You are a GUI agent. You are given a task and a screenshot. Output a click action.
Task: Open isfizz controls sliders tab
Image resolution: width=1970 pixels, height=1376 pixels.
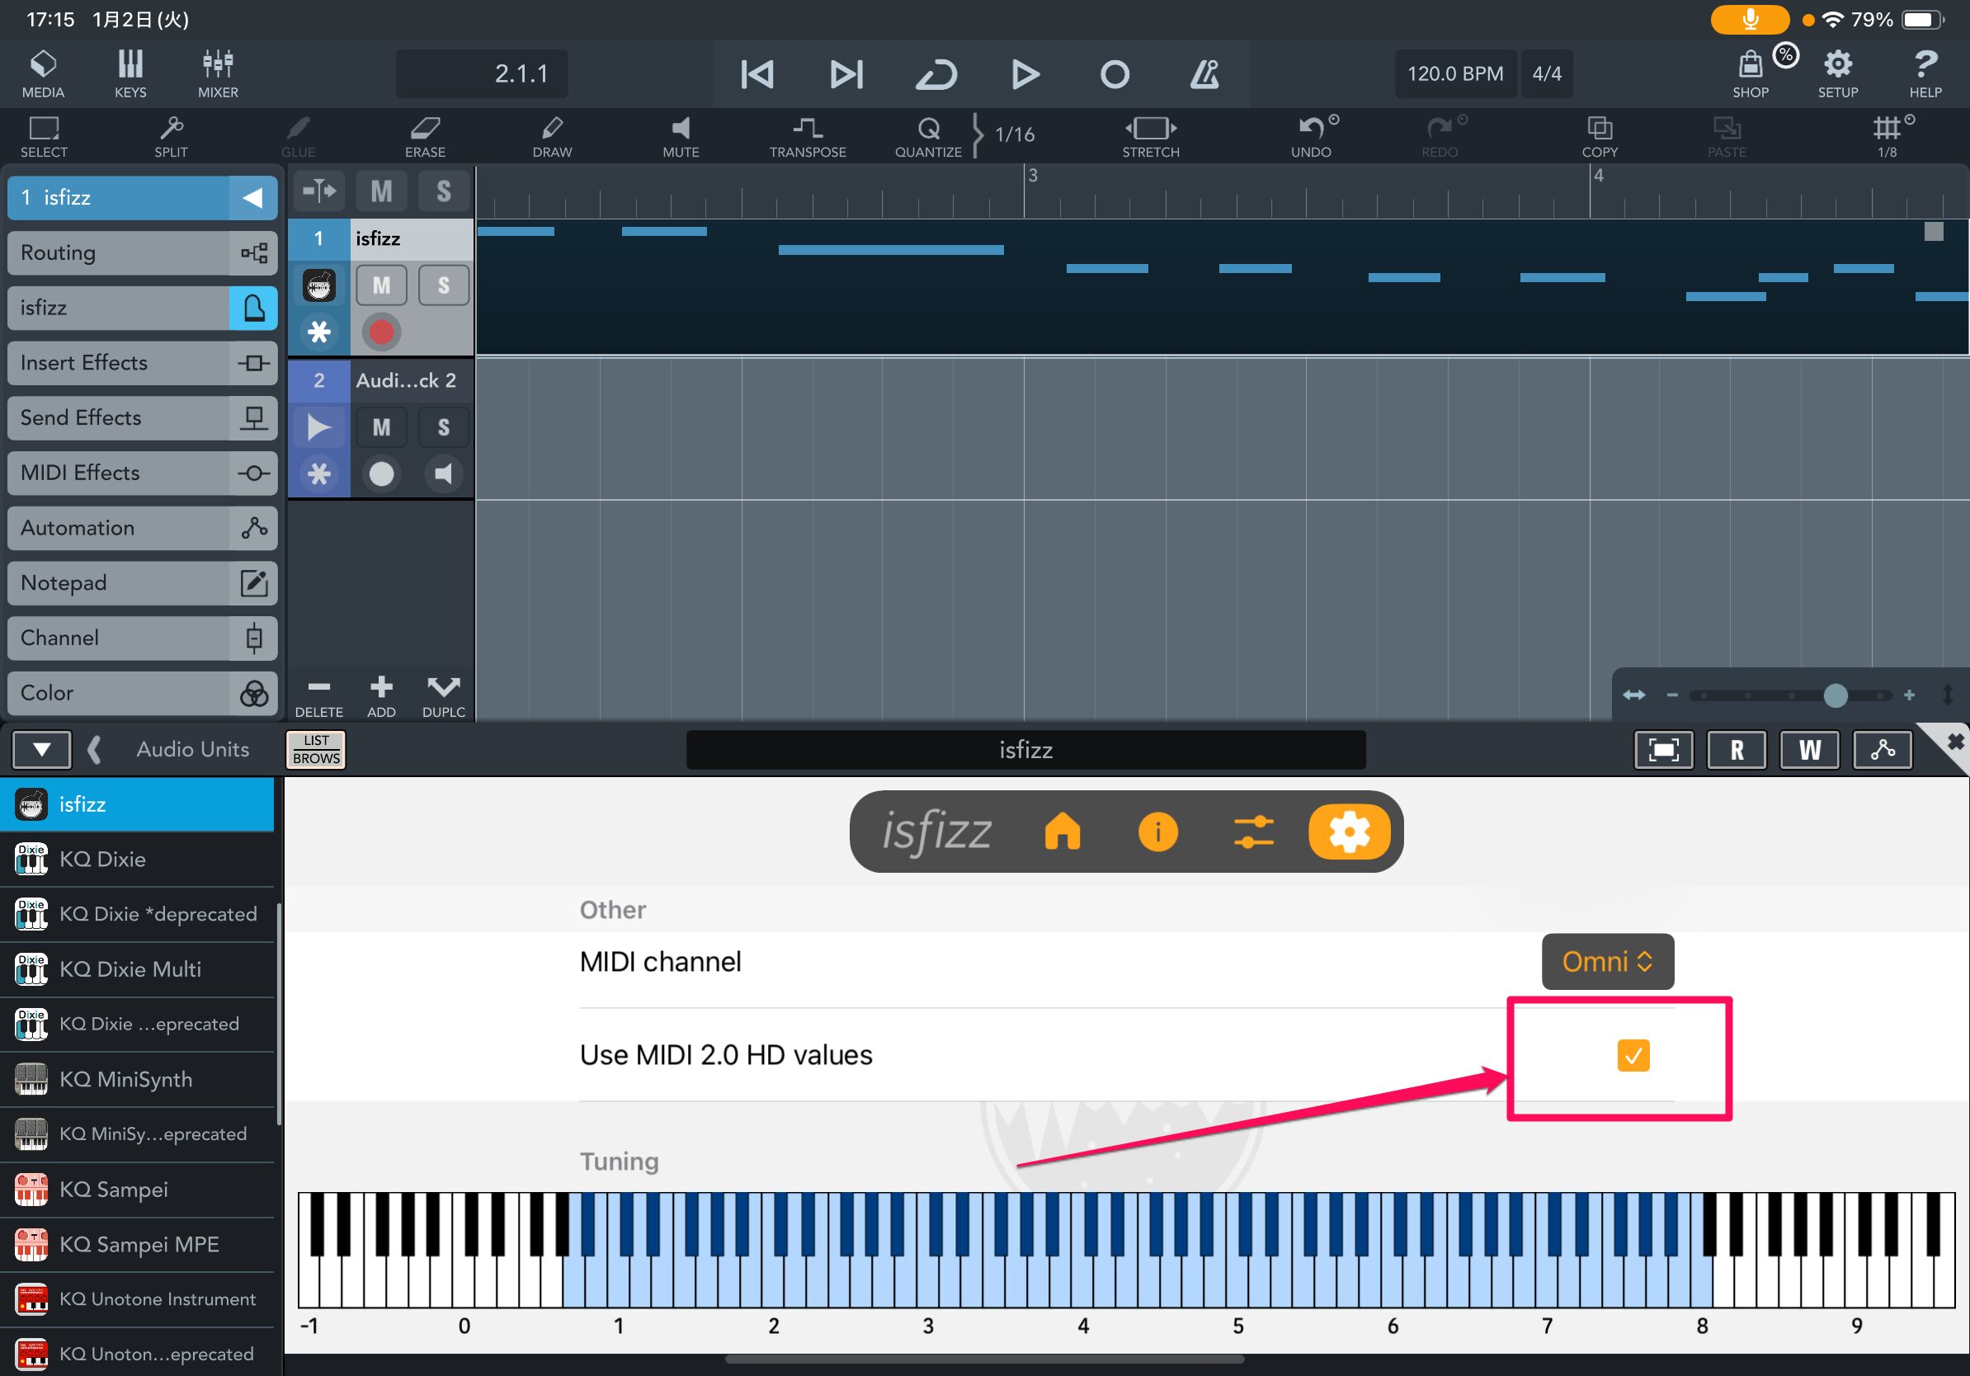pyautogui.click(x=1254, y=832)
